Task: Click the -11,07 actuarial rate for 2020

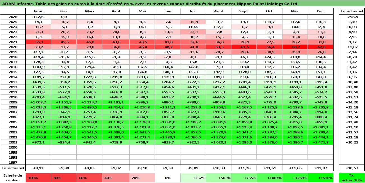Action: pos(352,47)
